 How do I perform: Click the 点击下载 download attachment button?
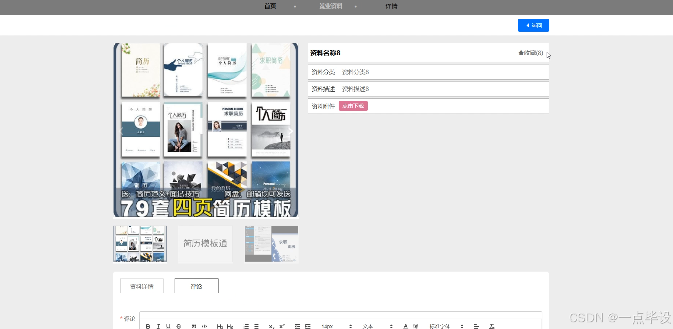pyautogui.click(x=353, y=106)
